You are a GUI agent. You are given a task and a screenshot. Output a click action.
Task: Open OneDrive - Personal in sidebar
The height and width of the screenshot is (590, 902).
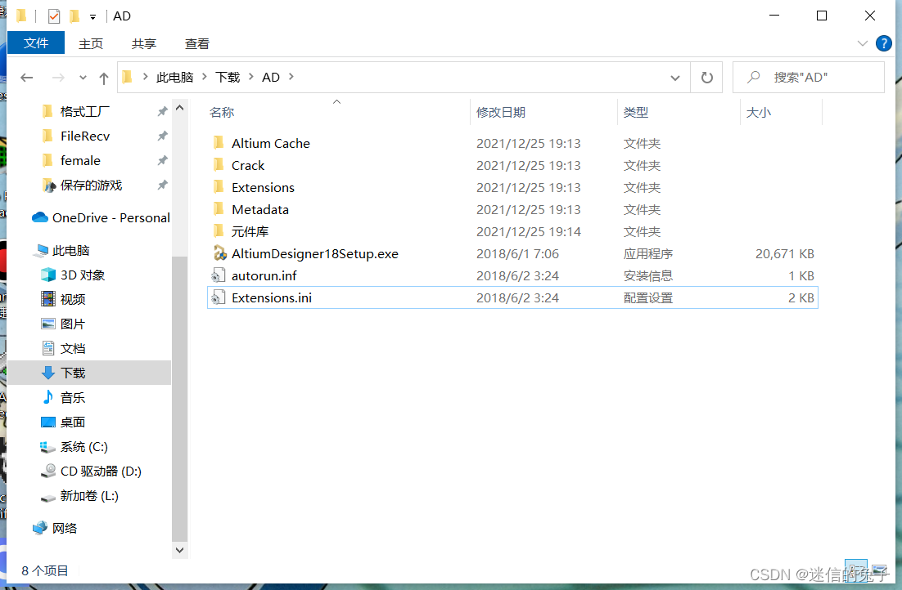click(110, 217)
